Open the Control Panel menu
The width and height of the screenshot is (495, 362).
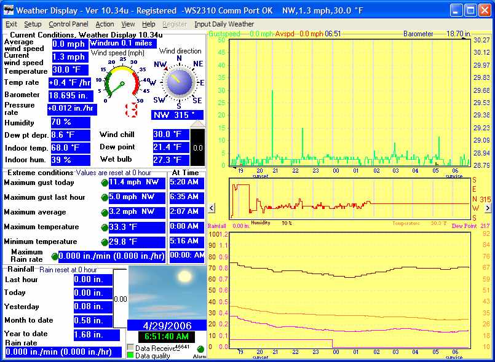pyautogui.click(x=68, y=25)
